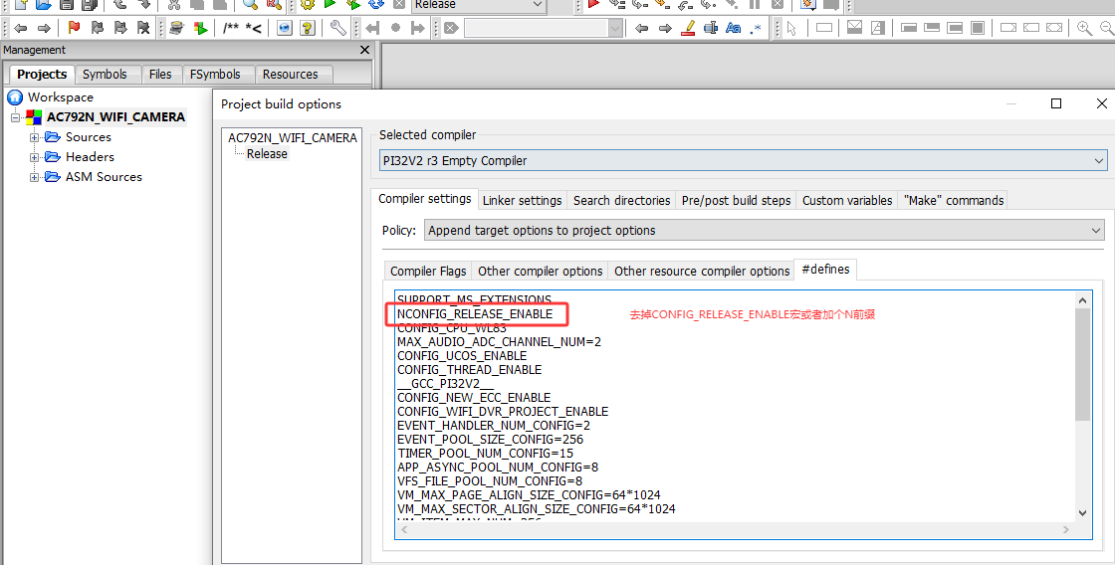Toggle the match case Aa icon

[733, 28]
